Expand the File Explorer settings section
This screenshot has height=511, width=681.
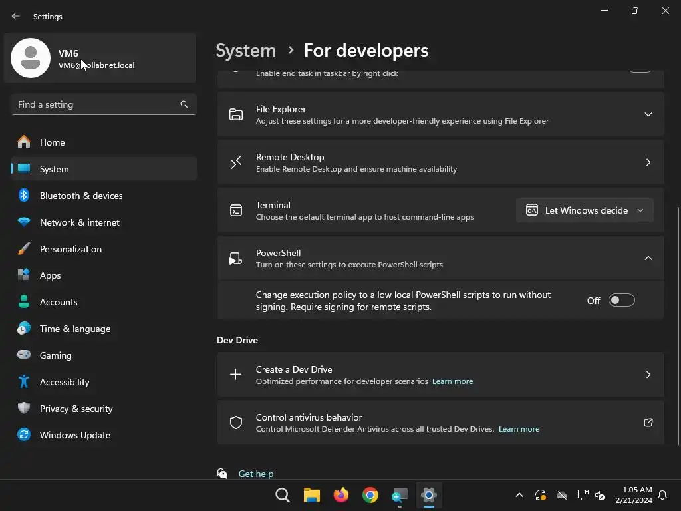[648, 114]
